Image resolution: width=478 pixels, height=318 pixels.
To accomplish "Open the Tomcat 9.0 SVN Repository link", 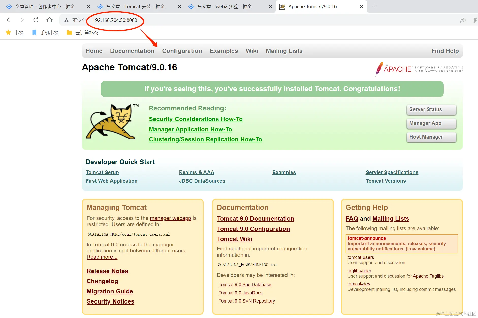I will 247,301.
